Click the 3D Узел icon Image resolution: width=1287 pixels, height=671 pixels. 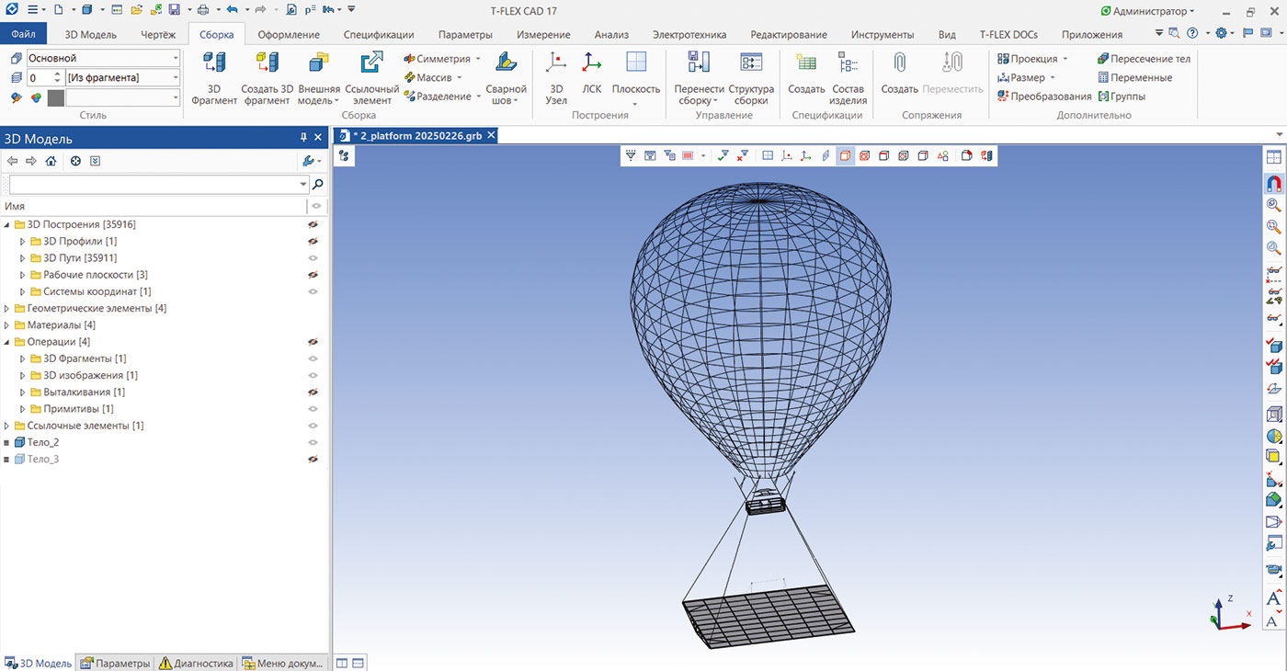(x=556, y=63)
